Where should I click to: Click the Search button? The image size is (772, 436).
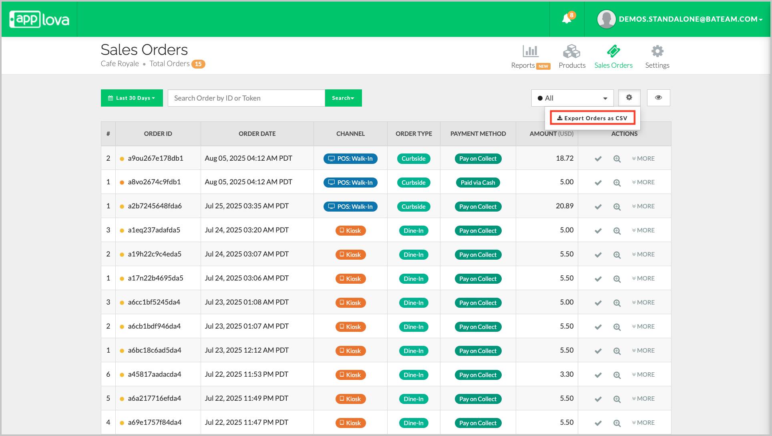click(343, 98)
